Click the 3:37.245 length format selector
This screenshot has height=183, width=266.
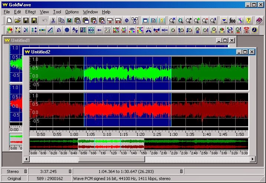pos(70,171)
